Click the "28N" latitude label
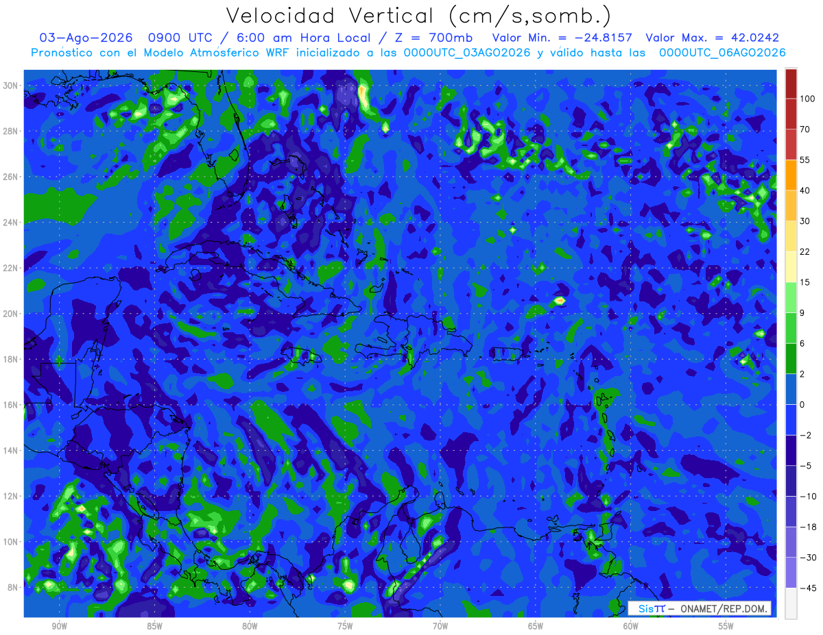823x635 pixels. [x=10, y=131]
